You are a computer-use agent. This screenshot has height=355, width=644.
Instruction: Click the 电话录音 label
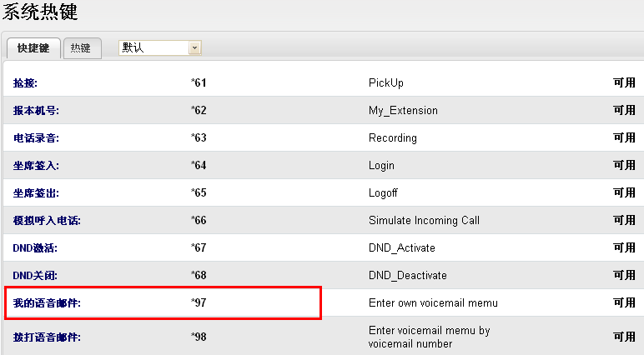click(36, 138)
